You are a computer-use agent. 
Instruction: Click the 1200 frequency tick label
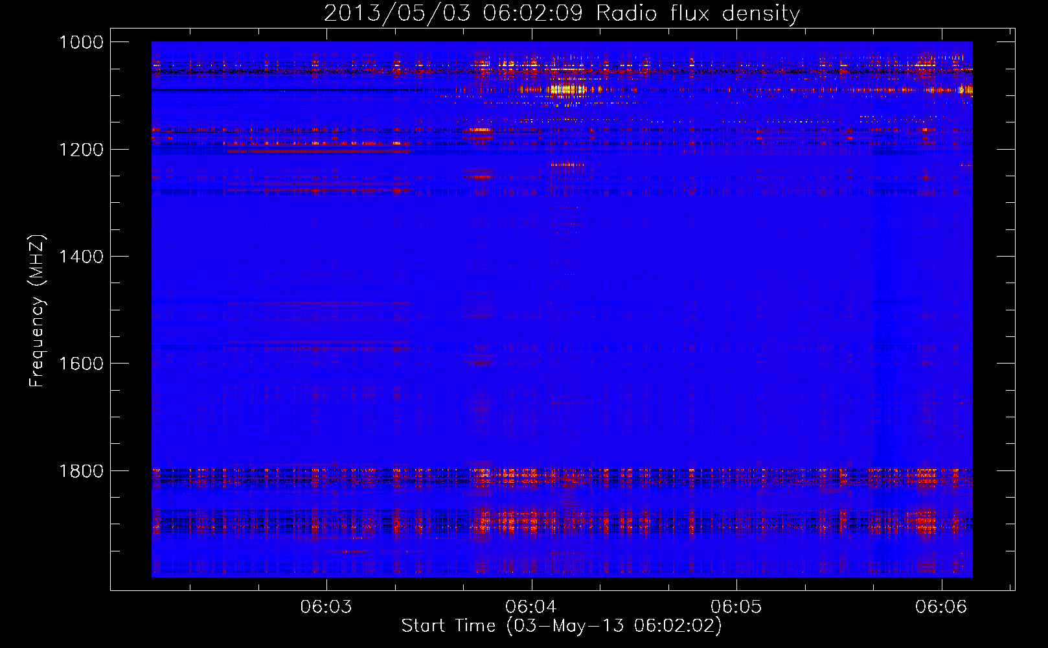[x=81, y=150]
